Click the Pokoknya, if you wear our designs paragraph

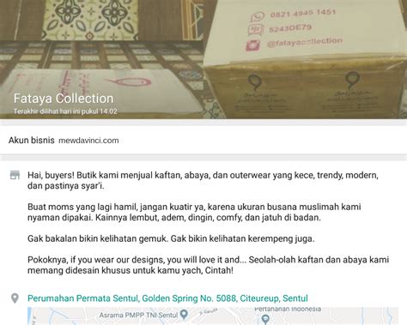(x=208, y=265)
